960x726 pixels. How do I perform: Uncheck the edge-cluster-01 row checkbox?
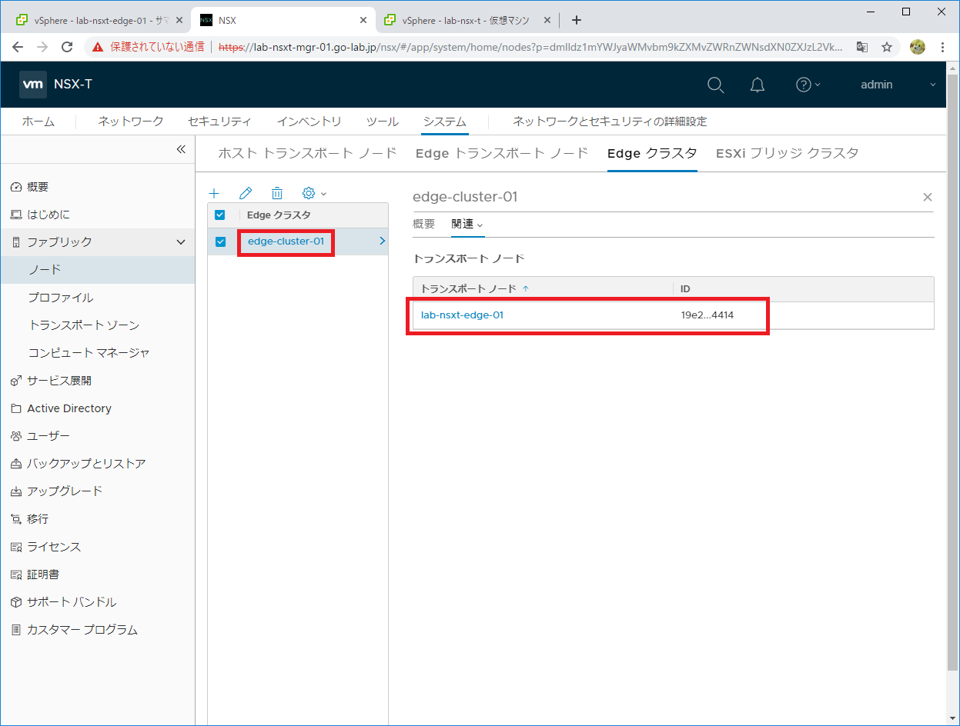point(220,241)
